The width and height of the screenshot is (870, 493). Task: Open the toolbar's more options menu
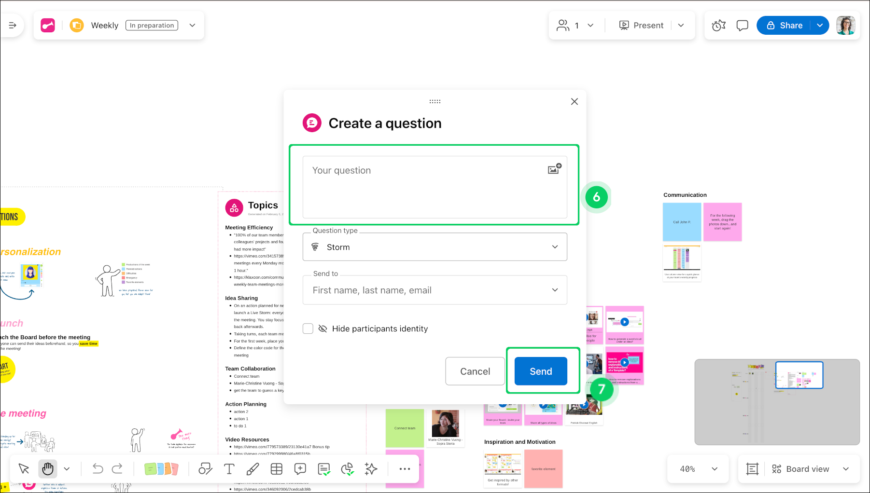(405, 469)
